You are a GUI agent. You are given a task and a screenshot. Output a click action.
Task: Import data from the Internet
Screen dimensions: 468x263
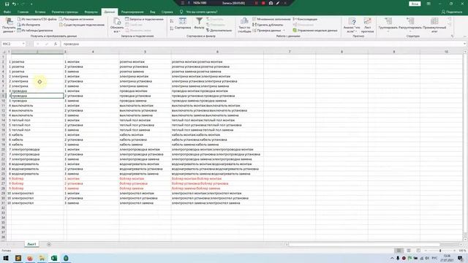coord(29,25)
